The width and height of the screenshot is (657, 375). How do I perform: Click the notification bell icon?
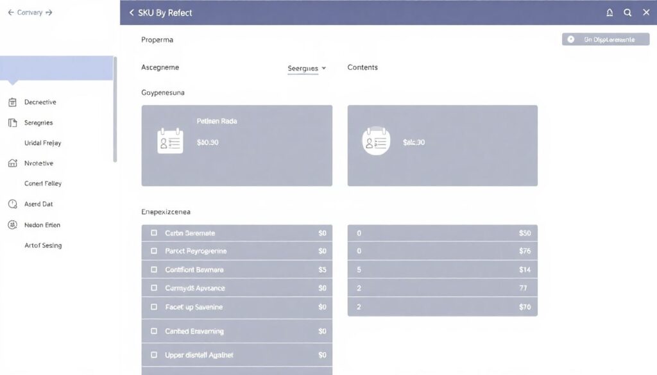tap(610, 12)
